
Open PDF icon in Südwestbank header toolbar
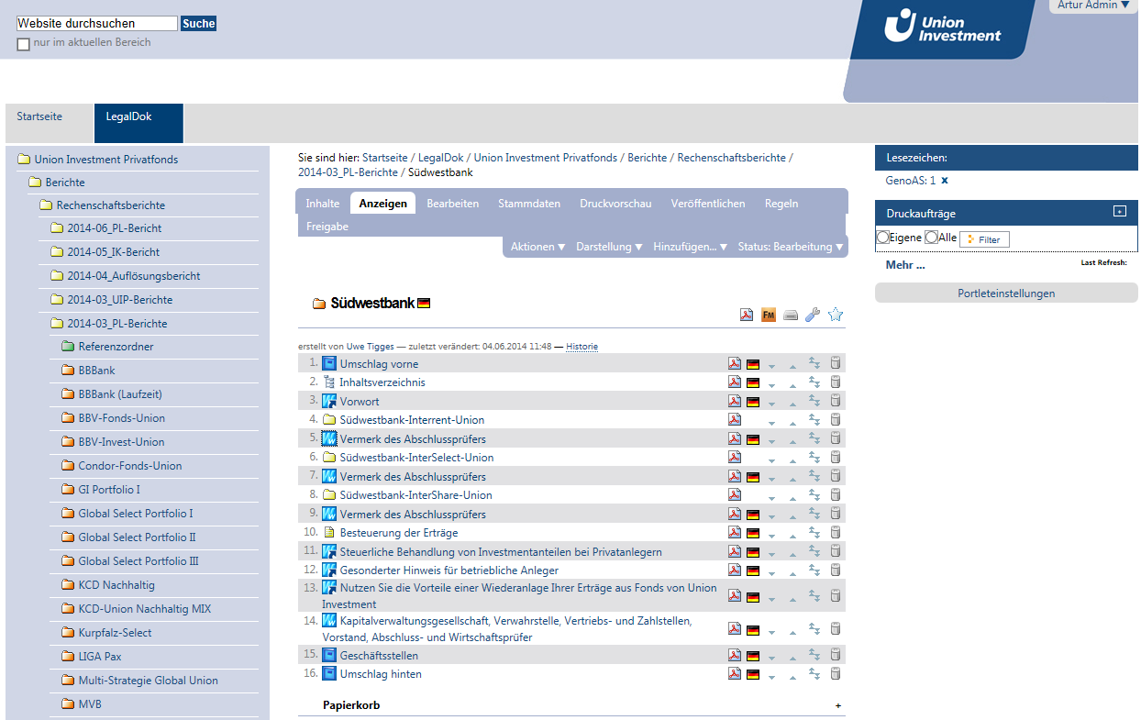click(748, 316)
